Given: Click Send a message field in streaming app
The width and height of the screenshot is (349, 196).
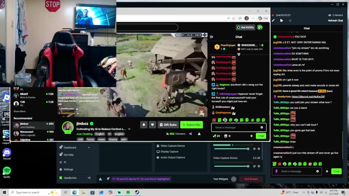Looking at the screenshot, I should [x=297, y=171].
